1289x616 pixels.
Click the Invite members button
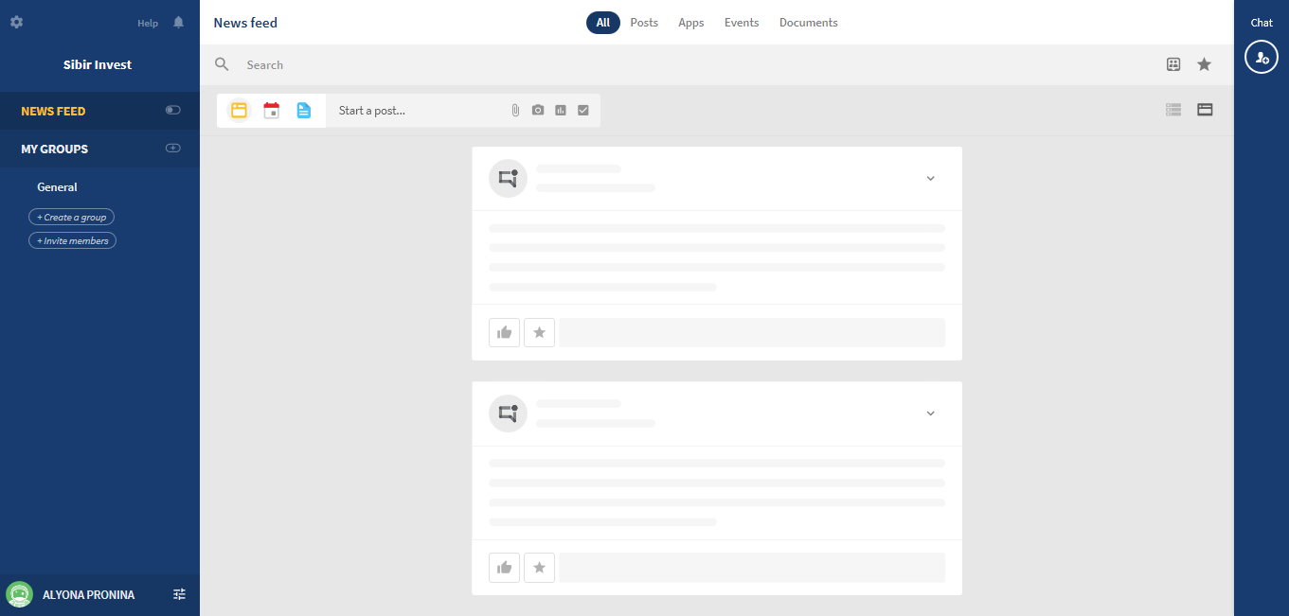point(72,240)
